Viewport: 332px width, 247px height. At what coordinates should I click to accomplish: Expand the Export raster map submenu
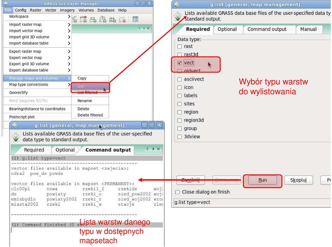69,51
